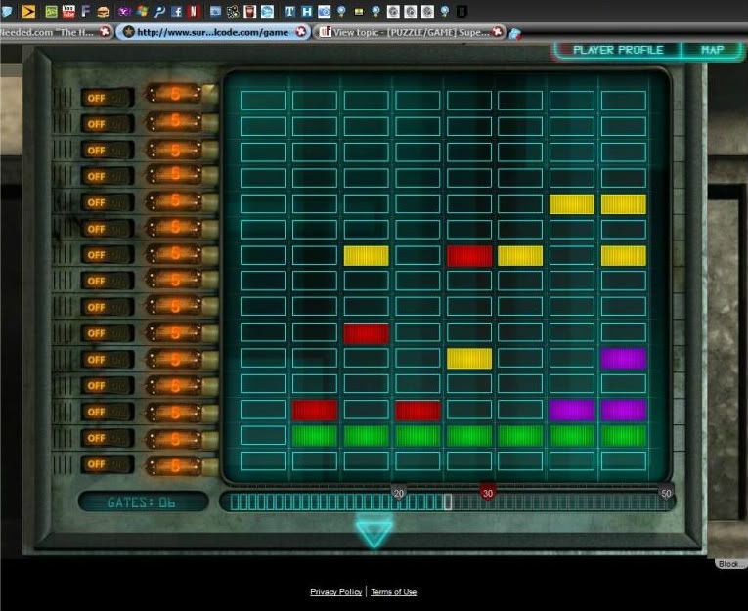Screen dimensions: 748x611
Task: Click the Facebook bookmark icon
Action: click(175, 12)
